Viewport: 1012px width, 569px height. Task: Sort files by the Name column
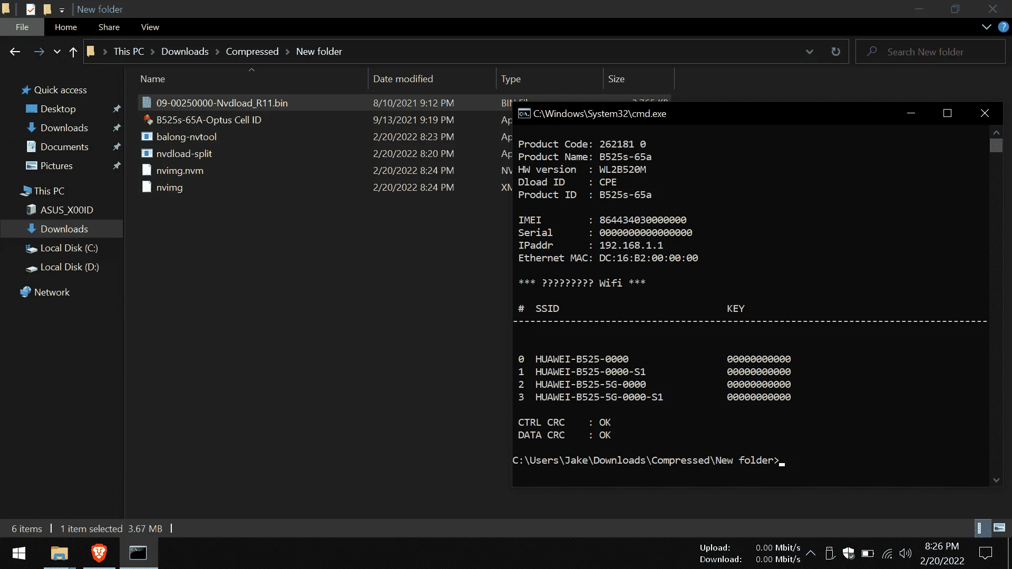click(x=251, y=79)
